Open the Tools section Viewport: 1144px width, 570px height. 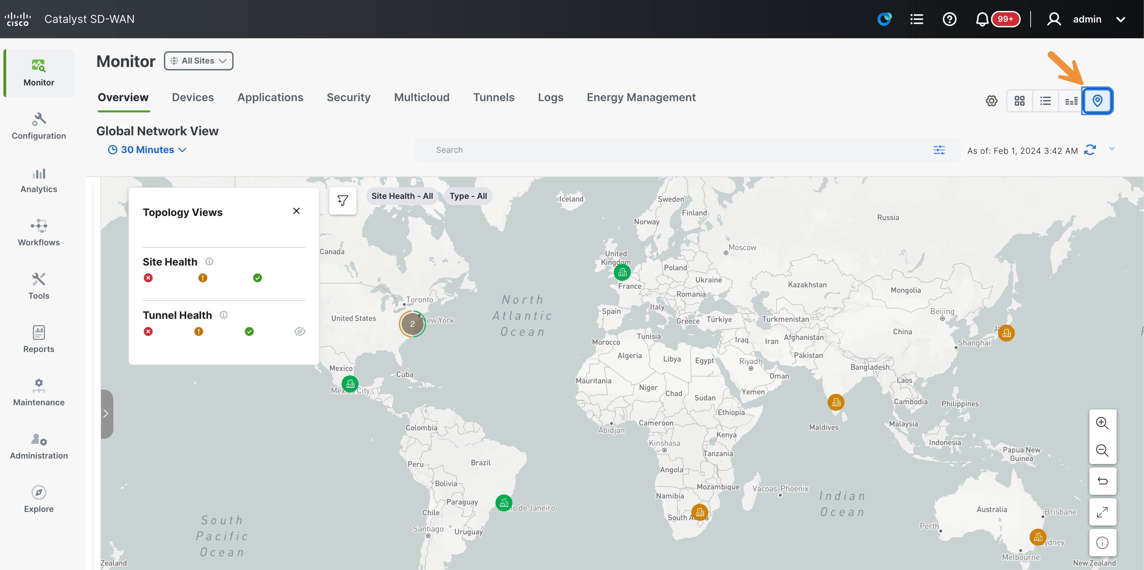point(39,286)
